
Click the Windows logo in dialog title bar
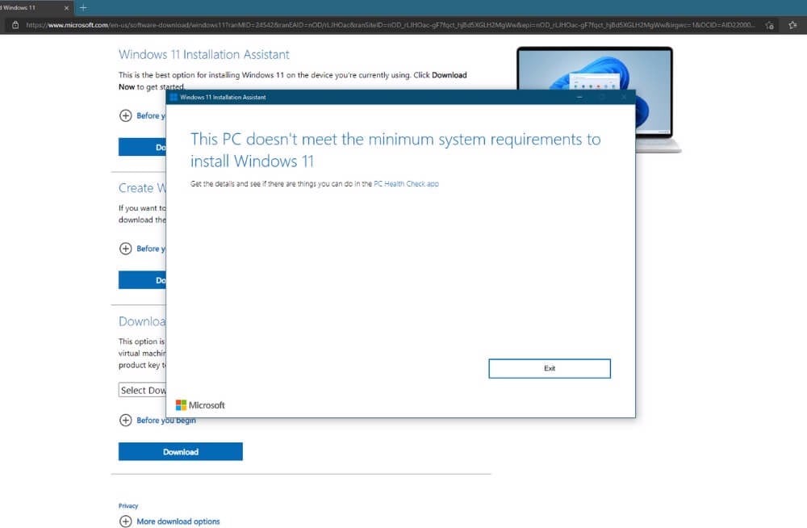pyautogui.click(x=174, y=98)
